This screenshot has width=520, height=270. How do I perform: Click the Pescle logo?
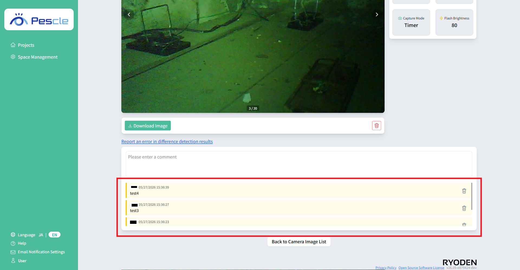click(39, 19)
